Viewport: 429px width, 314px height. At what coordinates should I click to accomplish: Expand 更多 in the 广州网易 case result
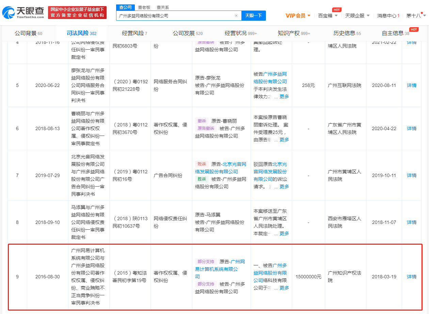click(x=284, y=288)
